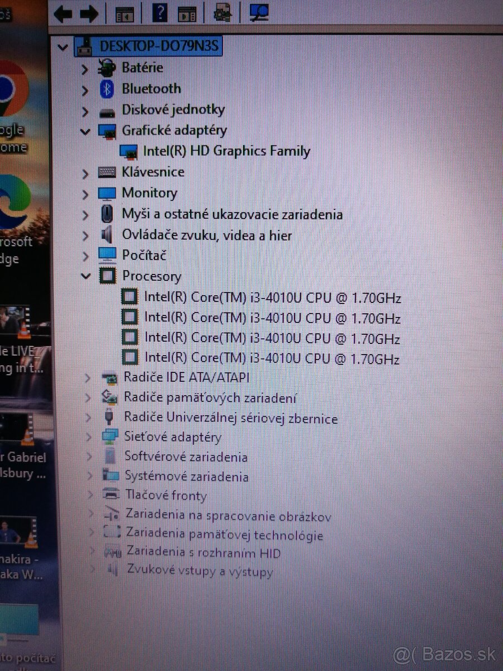Viewport: 503px width, 671px height.
Task: Click the Back arrow toolbar button
Action: click(x=63, y=13)
